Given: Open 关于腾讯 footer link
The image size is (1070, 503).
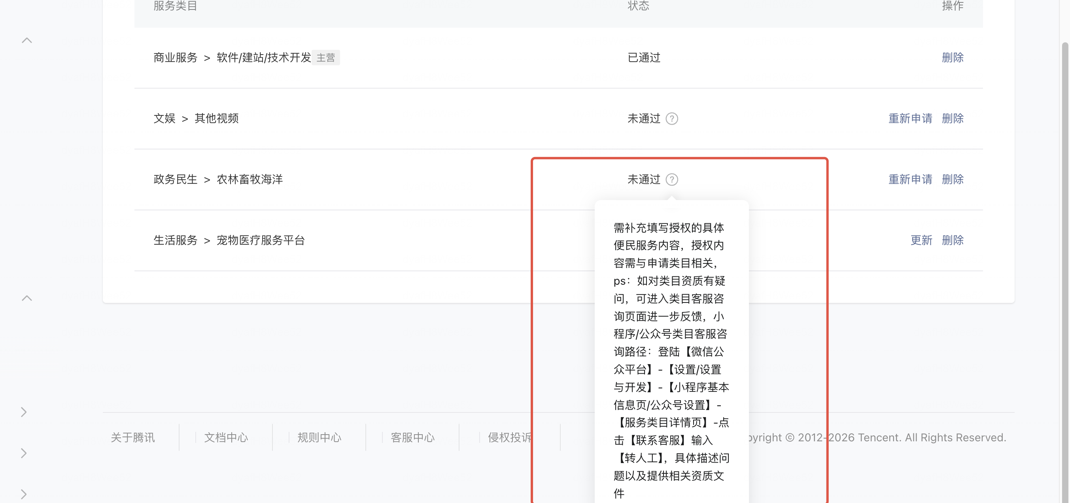Looking at the screenshot, I should (133, 437).
